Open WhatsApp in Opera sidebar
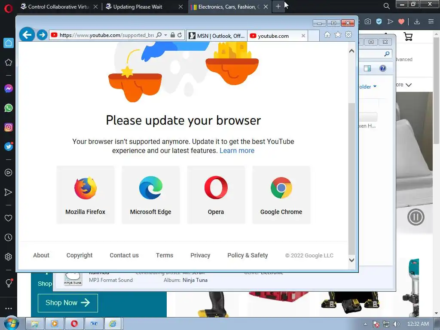This screenshot has width=440, height=330. point(9,108)
